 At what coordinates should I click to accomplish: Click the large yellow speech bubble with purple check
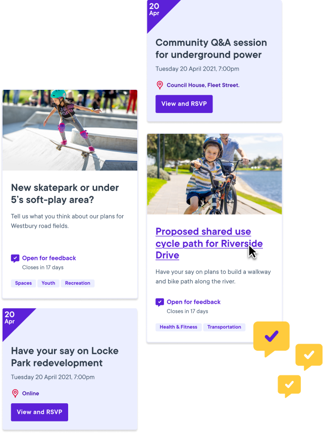pos(272,339)
